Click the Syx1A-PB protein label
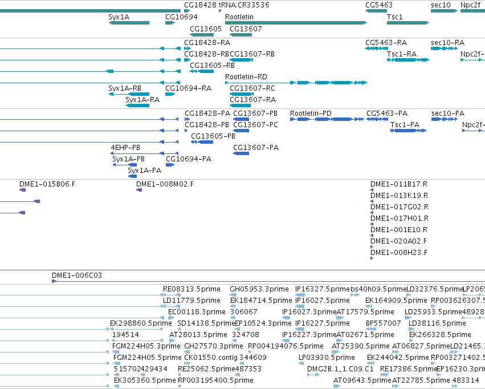Image resolution: width=485 pixels, height=389 pixels. 128,159
